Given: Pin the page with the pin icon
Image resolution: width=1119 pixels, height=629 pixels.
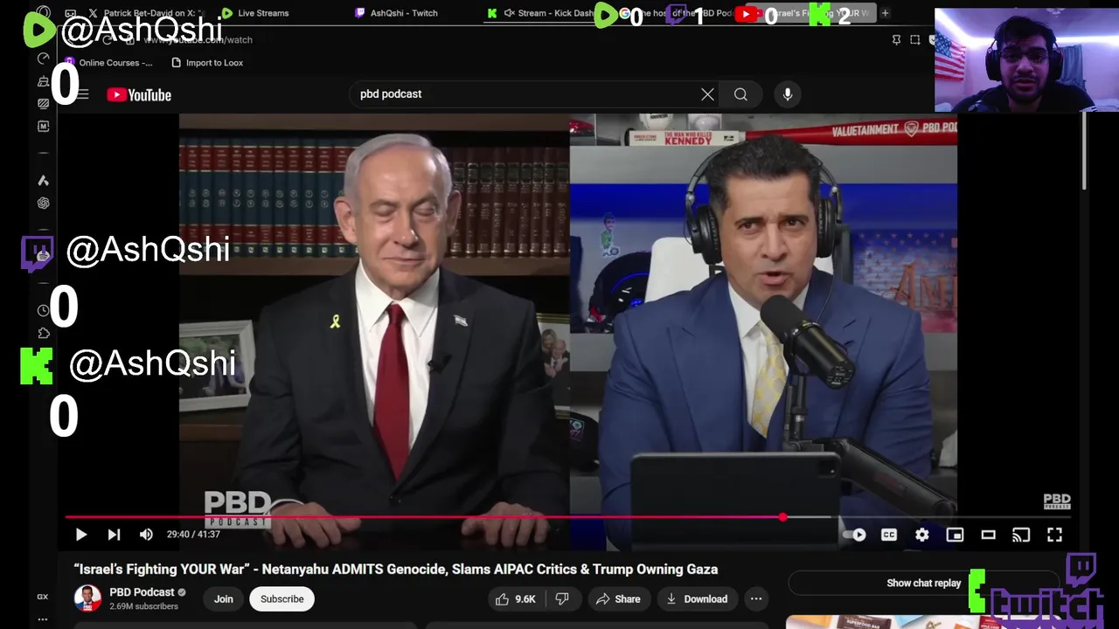Looking at the screenshot, I should (x=896, y=40).
